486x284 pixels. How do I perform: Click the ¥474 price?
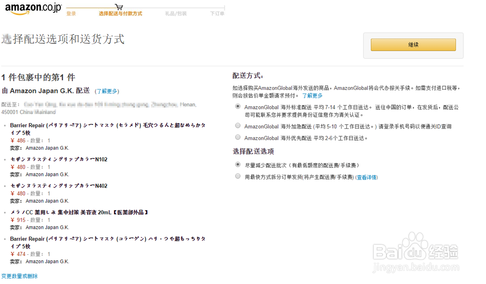point(18,254)
